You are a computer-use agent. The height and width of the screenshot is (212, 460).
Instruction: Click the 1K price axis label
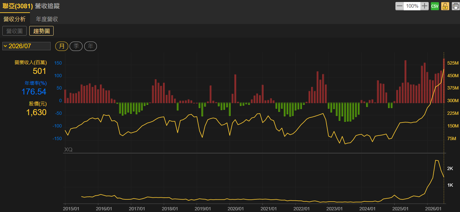point(450,185)
